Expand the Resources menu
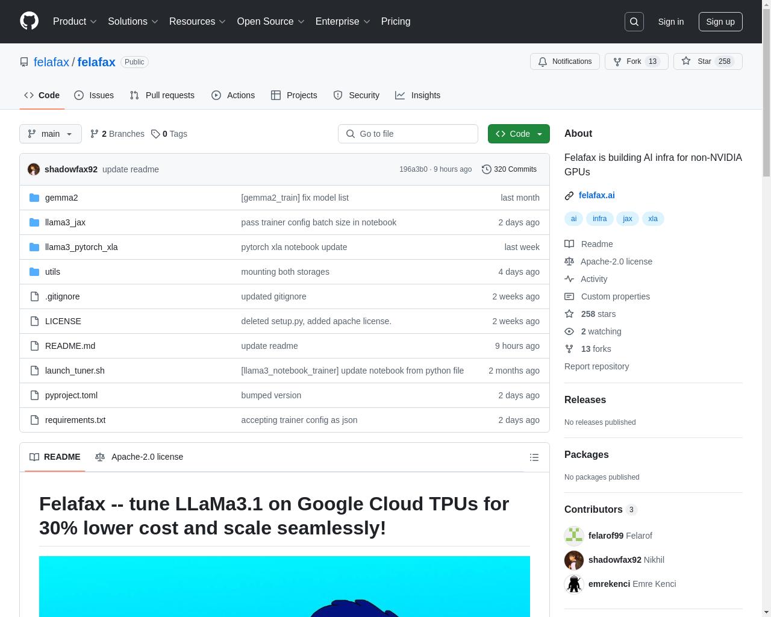771x617 pixels. point(198,22)
